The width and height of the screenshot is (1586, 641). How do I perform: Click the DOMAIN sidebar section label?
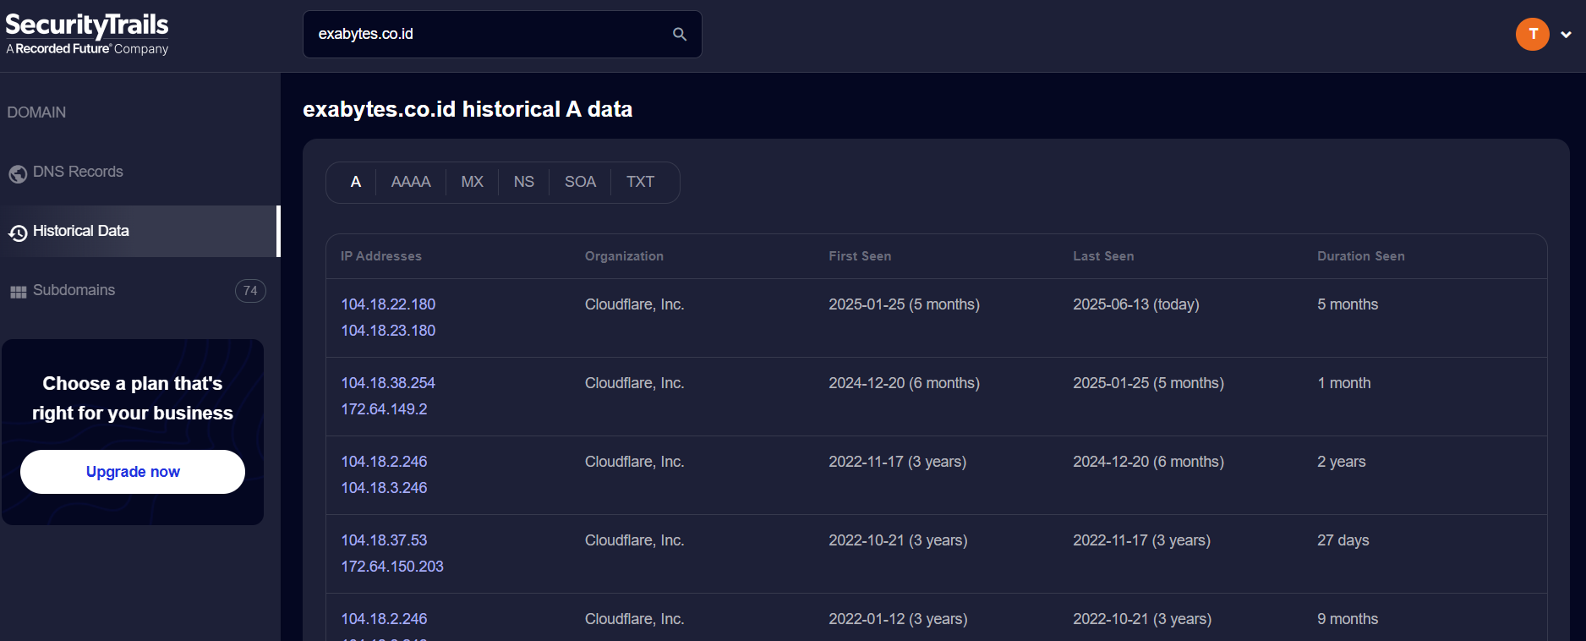point(36,112)
